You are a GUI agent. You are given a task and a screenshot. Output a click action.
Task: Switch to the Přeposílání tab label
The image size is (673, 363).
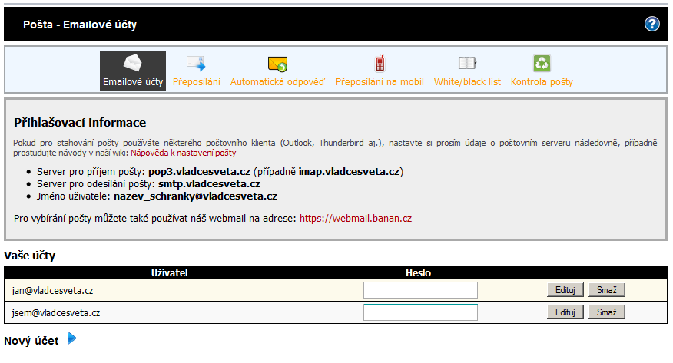tap(197, 82)
